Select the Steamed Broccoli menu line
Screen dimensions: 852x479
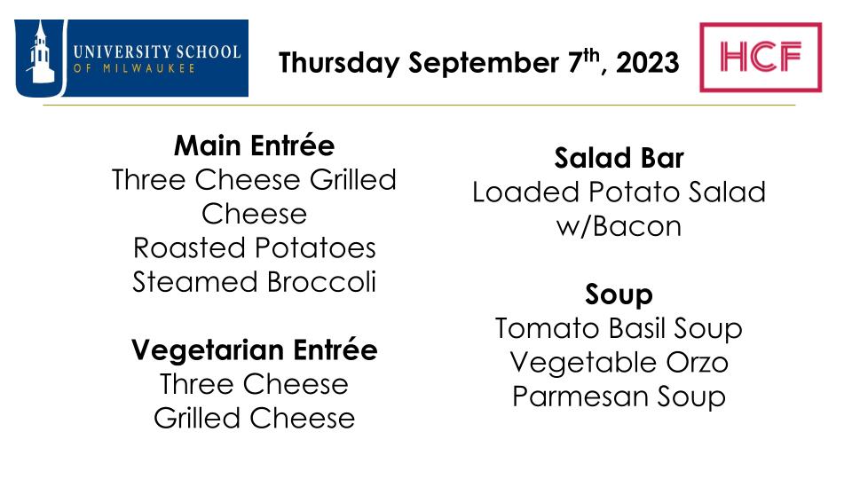255,282
